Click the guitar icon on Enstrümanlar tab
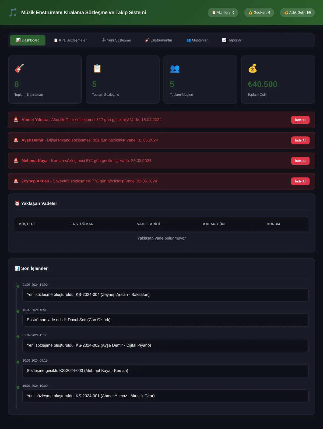The height and width of the screenshot is (429, 323). click(147, 40)
